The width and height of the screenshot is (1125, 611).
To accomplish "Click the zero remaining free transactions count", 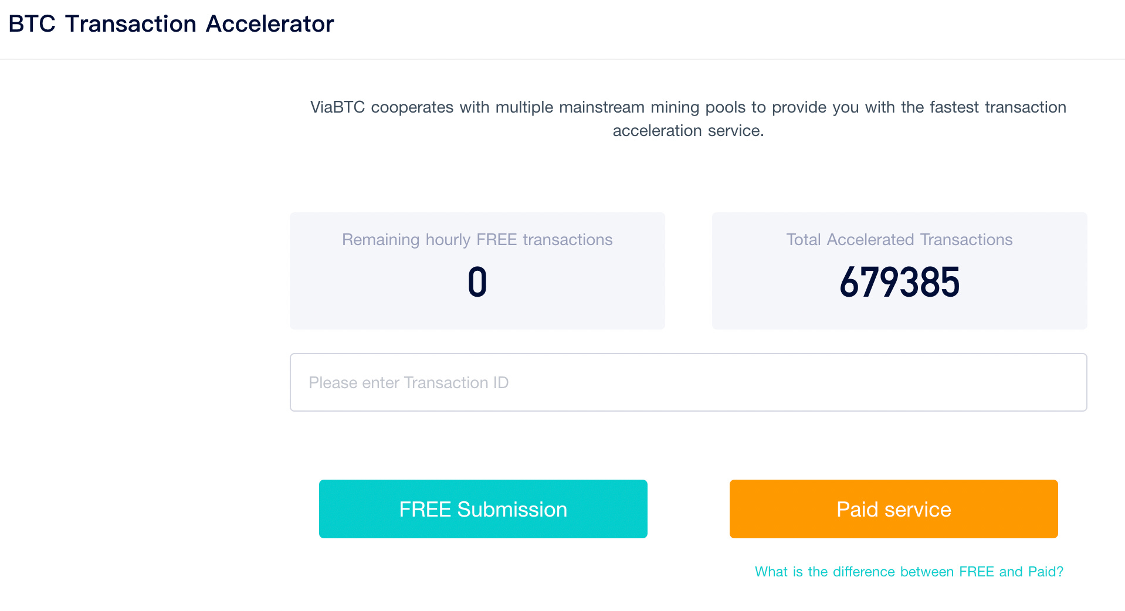I will 477,282.
